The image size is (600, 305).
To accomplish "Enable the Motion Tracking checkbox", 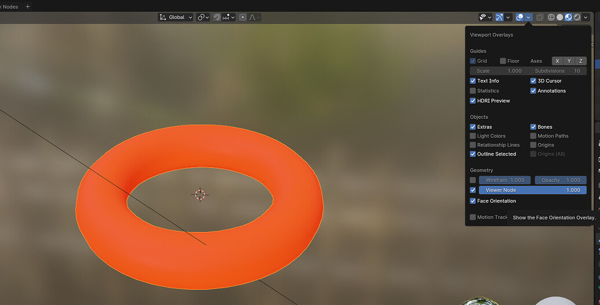I will pyautogui.click(x=473, y=217).
